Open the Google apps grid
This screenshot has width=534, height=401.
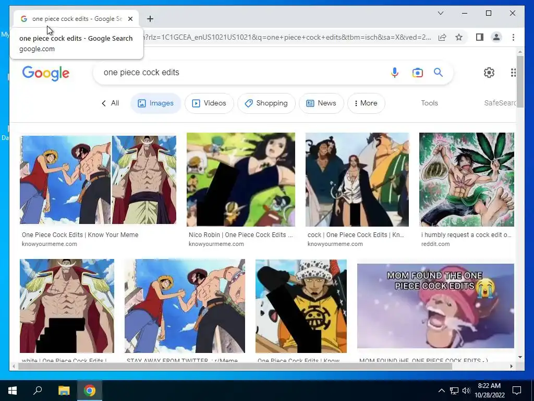pyautogui.click(x=513, y=72)
